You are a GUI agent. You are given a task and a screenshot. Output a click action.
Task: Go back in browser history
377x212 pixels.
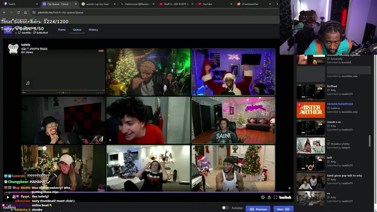click(x=4, y=12)
